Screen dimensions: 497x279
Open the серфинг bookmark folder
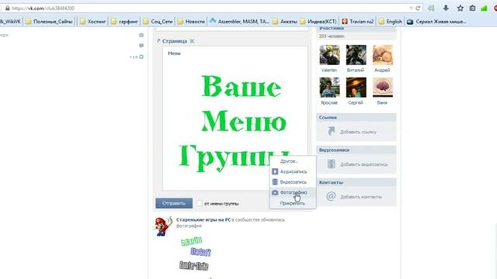pyautogui.click(x=124, y=22)
